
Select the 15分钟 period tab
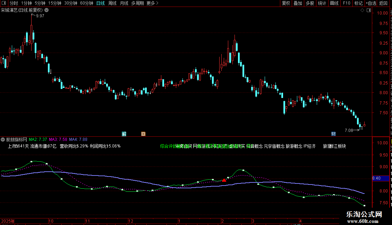click(x=54, y=3)
